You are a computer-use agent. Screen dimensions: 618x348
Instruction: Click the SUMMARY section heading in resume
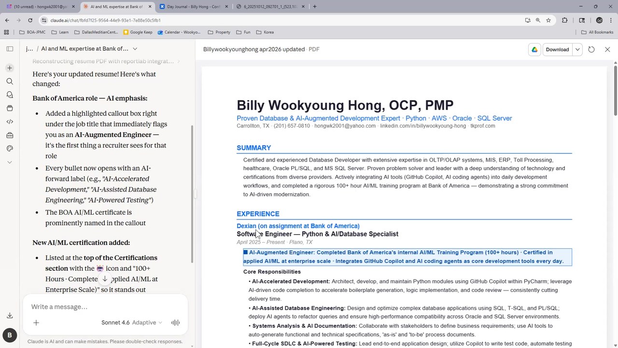pos(253,148)
